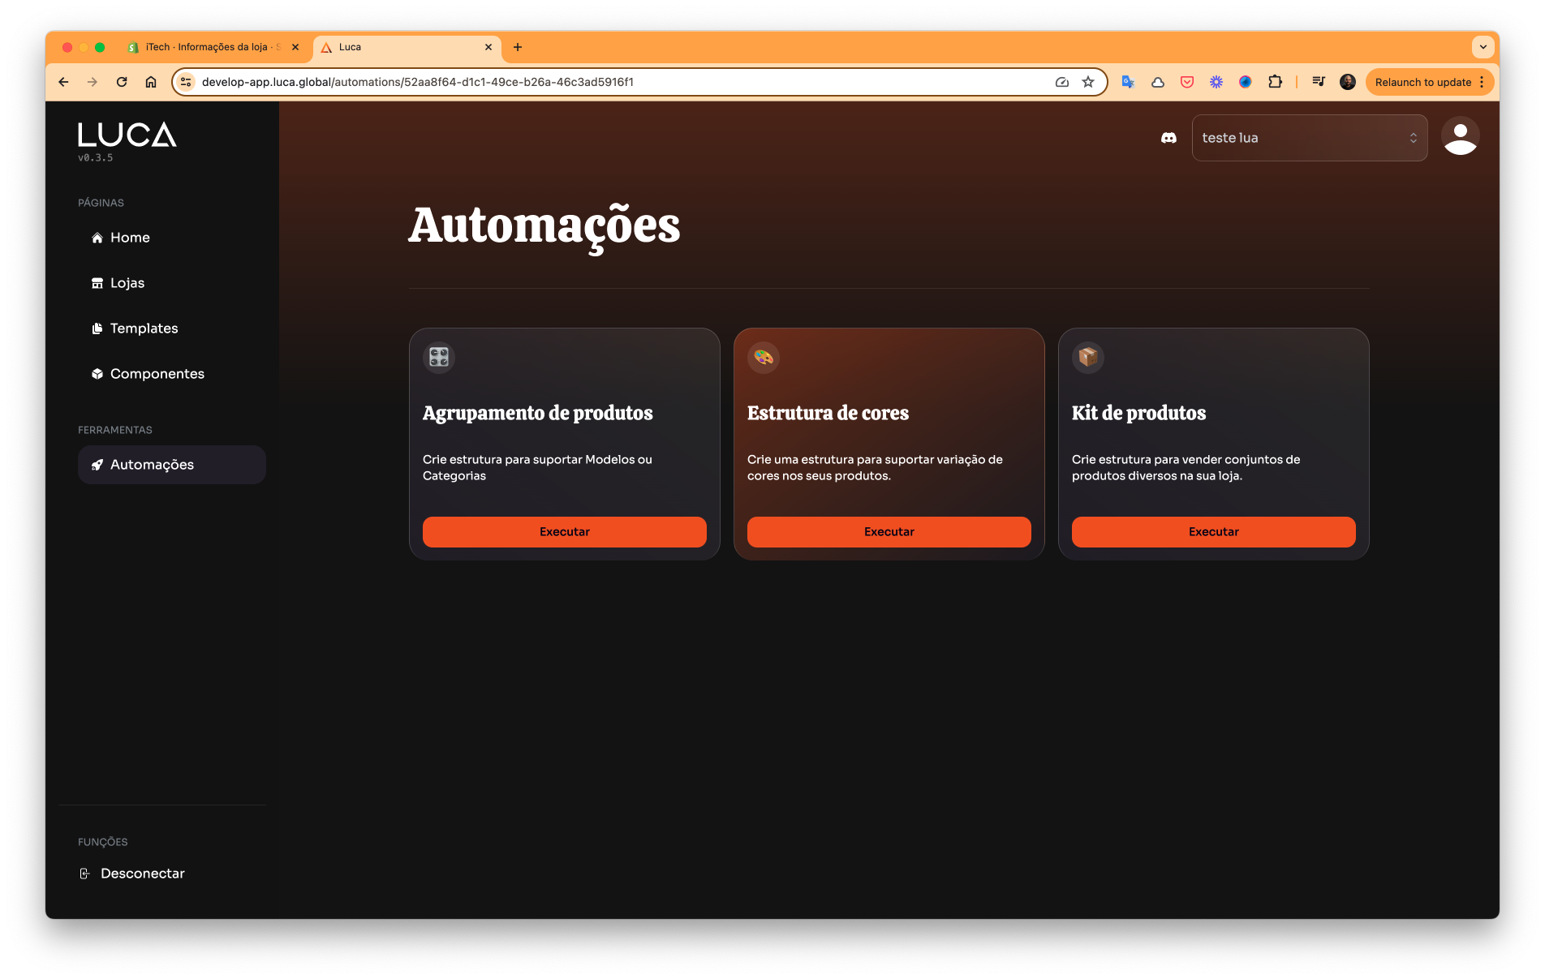
Task: Execute the Agrupamento de produtos automation
Action: [x=564, y=532]
